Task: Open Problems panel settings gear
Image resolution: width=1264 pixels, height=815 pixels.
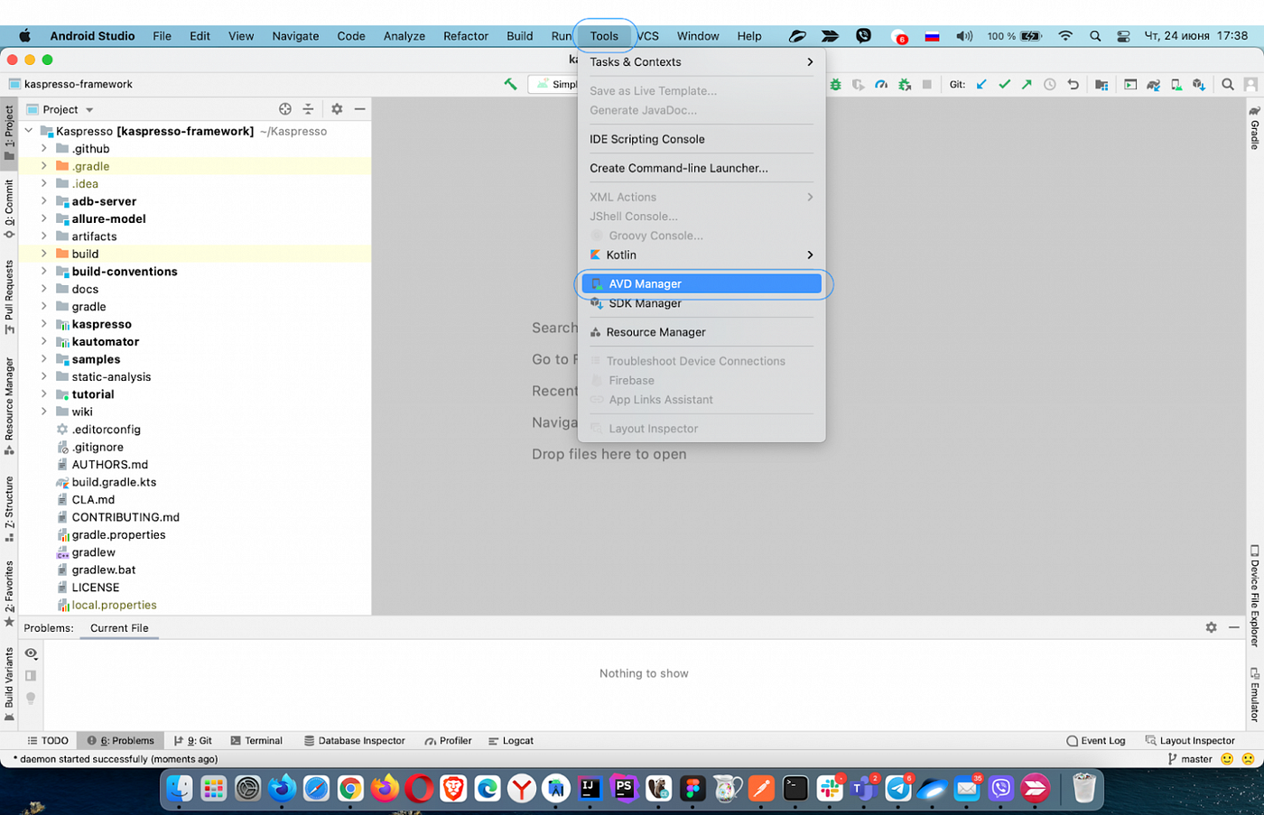Action: click(1212, 627)
